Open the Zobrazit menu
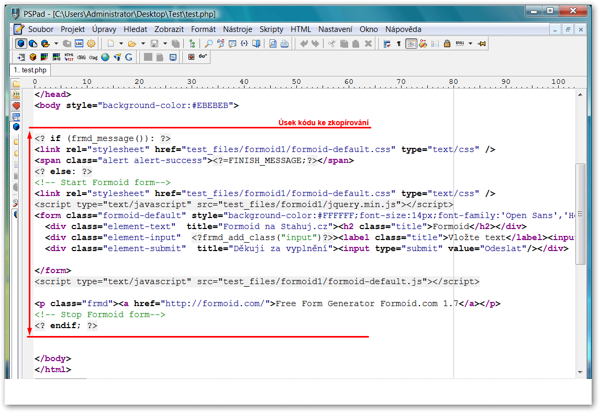Image resolution: width=599 pixels, height=412 pixels. 169,29
